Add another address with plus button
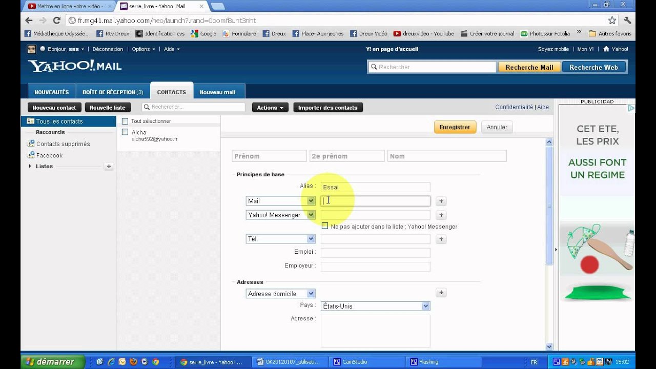 tap(441, 293)
